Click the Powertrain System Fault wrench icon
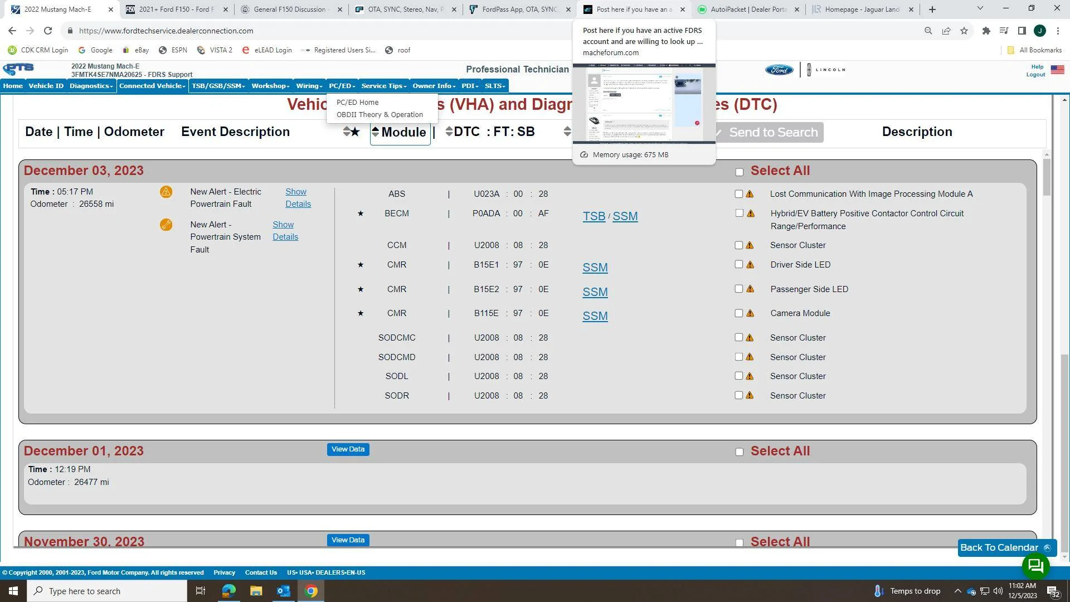 click(166, 225)
